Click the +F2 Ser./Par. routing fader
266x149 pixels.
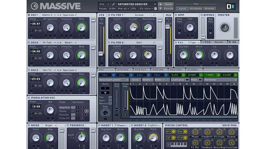coord(101,54)
